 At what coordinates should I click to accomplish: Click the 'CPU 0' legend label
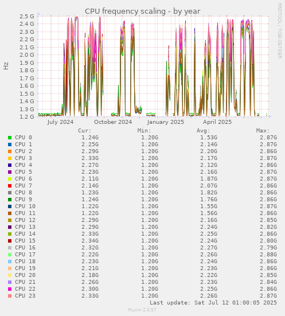pyautogui.click(x=24, y=138)
